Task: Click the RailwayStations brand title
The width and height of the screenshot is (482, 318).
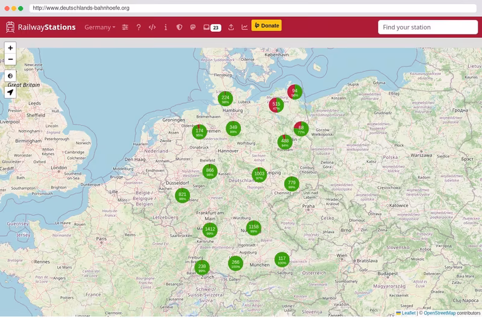Action: 47,27
